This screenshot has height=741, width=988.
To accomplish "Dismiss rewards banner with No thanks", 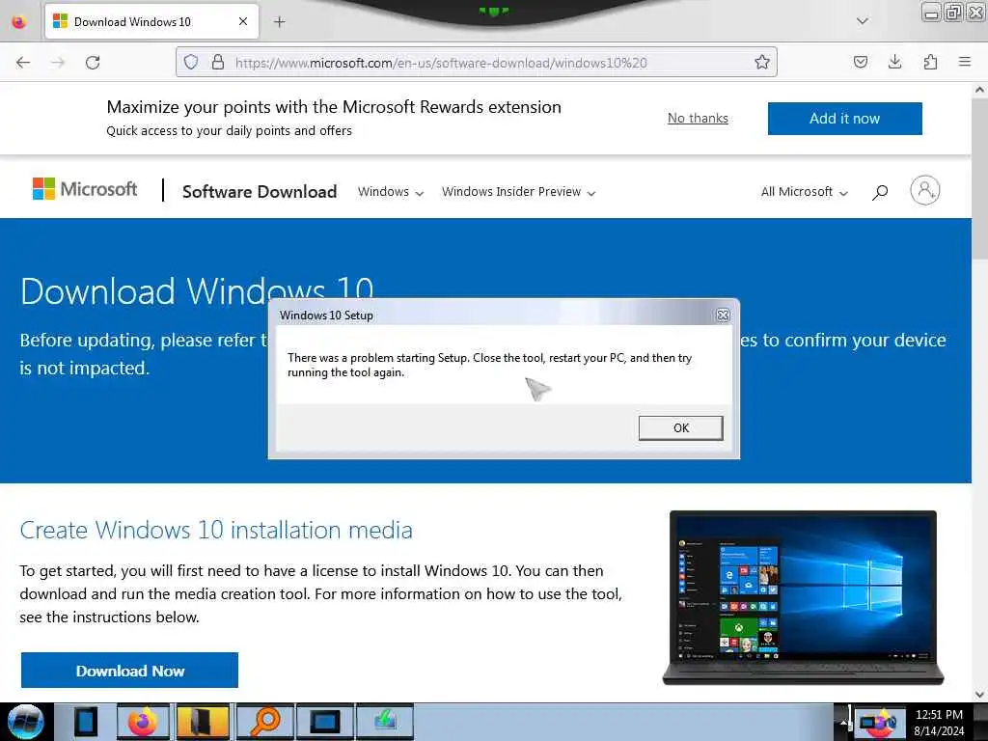I will click(x=698, y=119).
